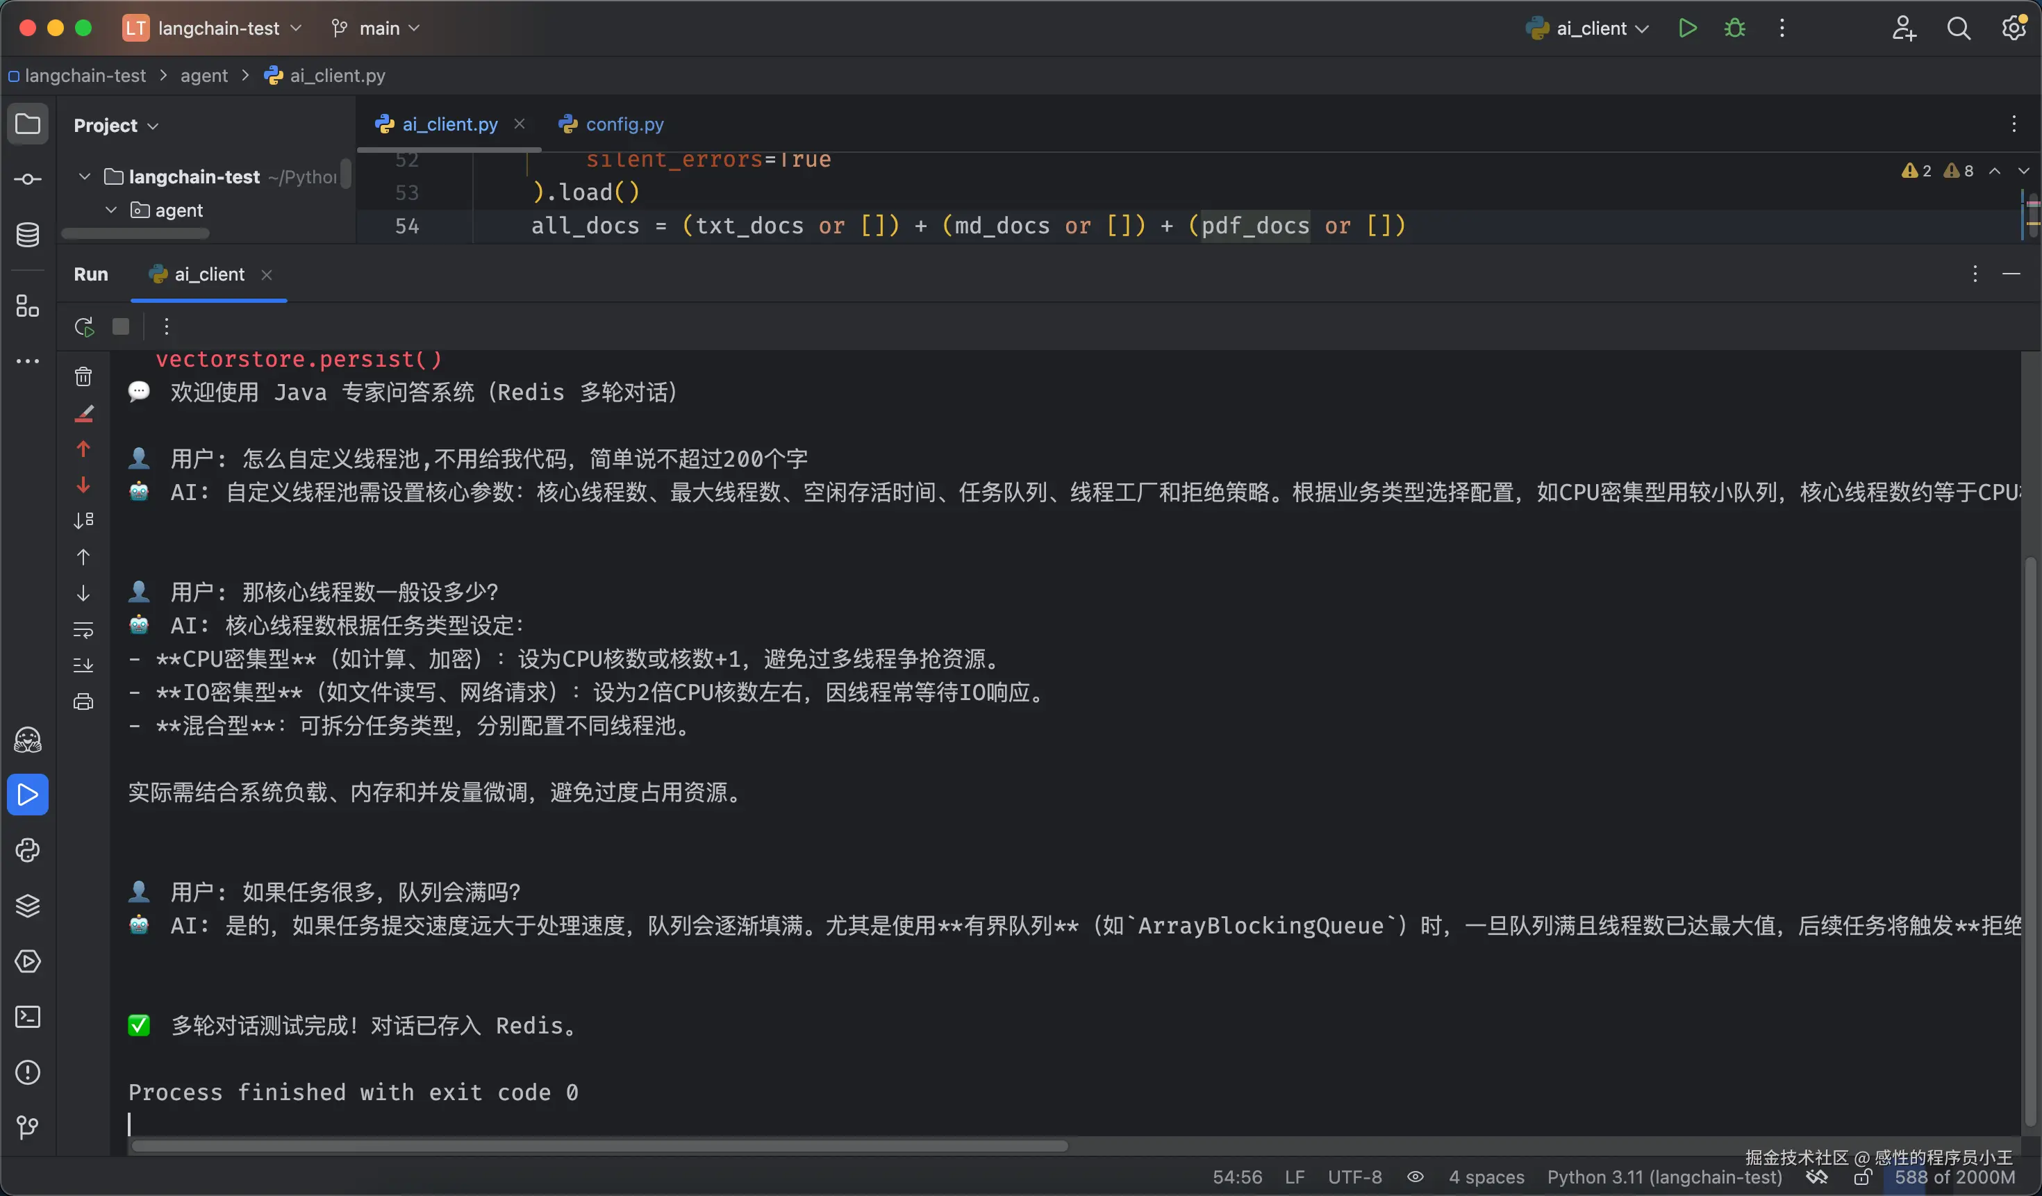Click the horizontal scrollbar in the console
2042x1196 pixels.
[599, 1146]
